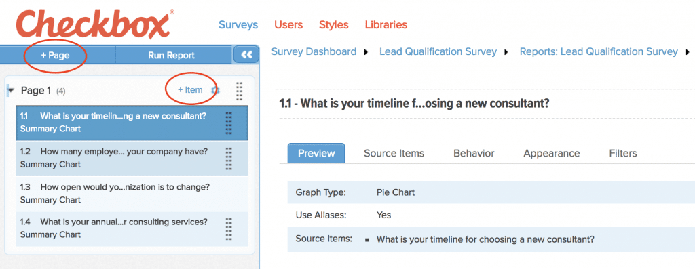This screenshot has width=695, height=269.
Task: Click drag handle of item 1.1
Action: 229,123
